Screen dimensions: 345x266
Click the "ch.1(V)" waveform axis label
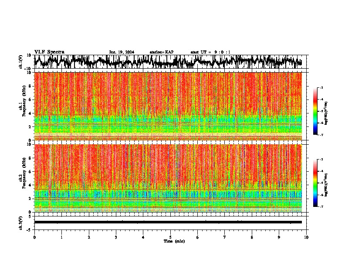21,62
